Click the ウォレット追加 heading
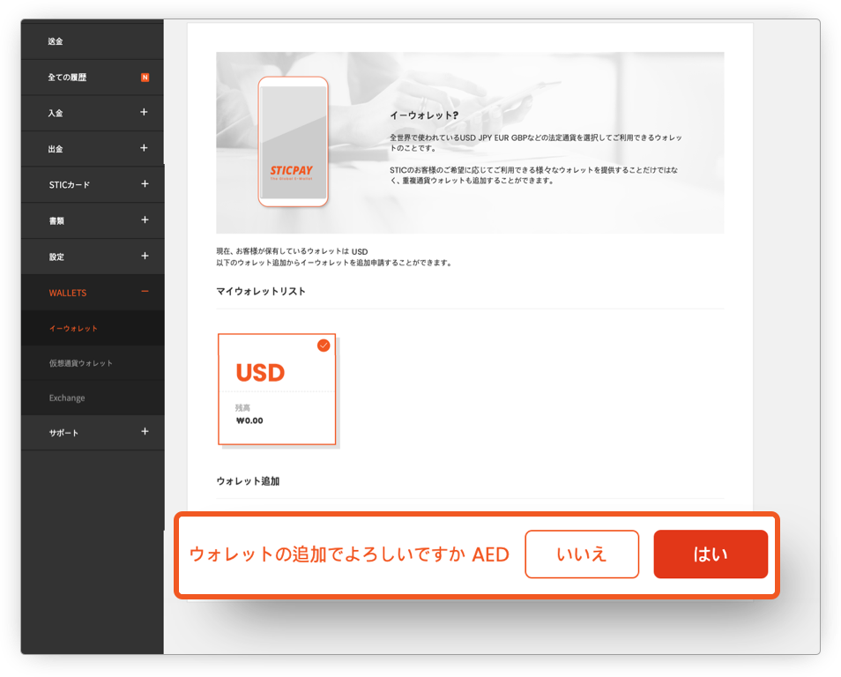841x677 pixels. 248,481
